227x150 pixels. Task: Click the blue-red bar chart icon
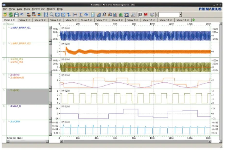coord(115,14)
